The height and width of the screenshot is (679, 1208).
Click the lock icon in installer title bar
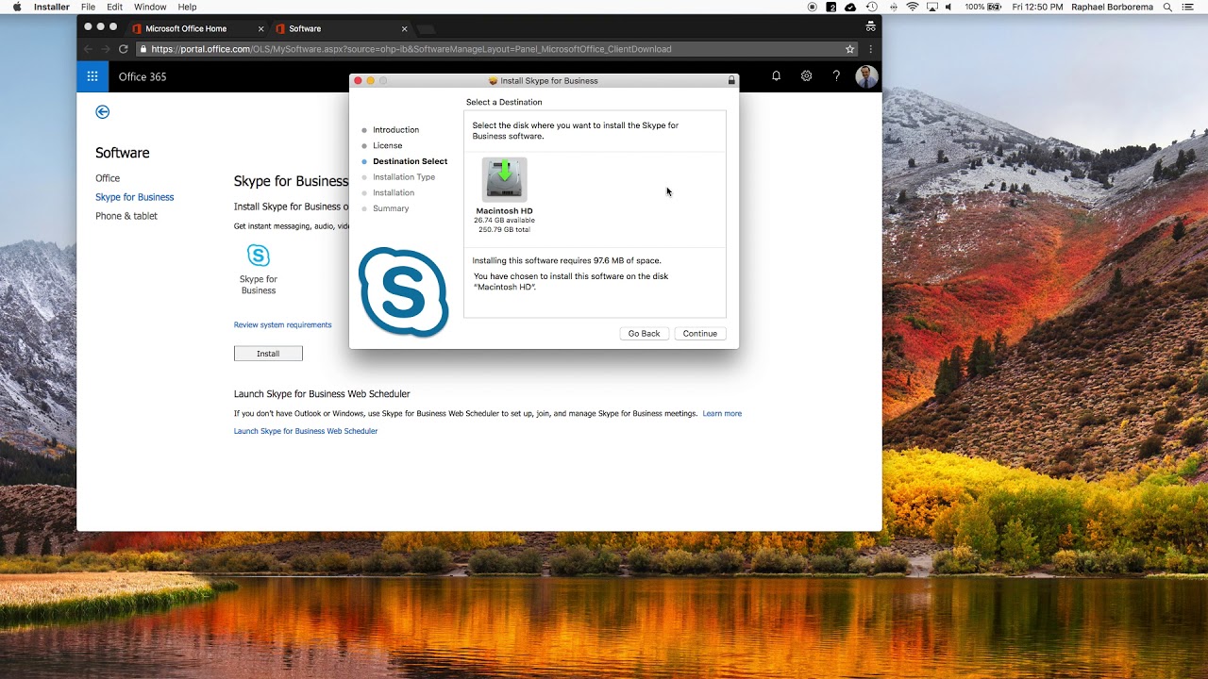pyautogui.click(x=731, y=81)
